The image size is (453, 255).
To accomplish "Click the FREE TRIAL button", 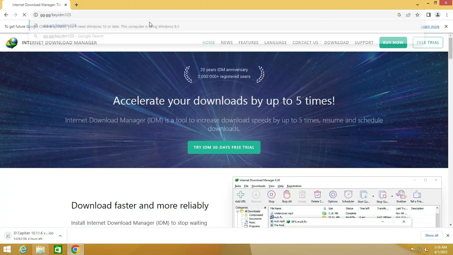I will [428, 42].
